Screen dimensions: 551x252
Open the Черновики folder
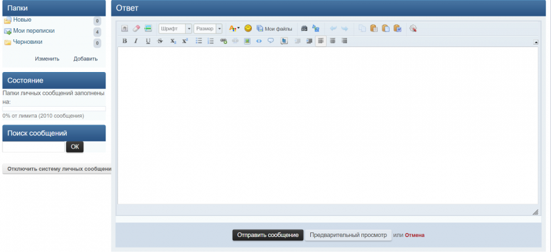coord(28,42)
